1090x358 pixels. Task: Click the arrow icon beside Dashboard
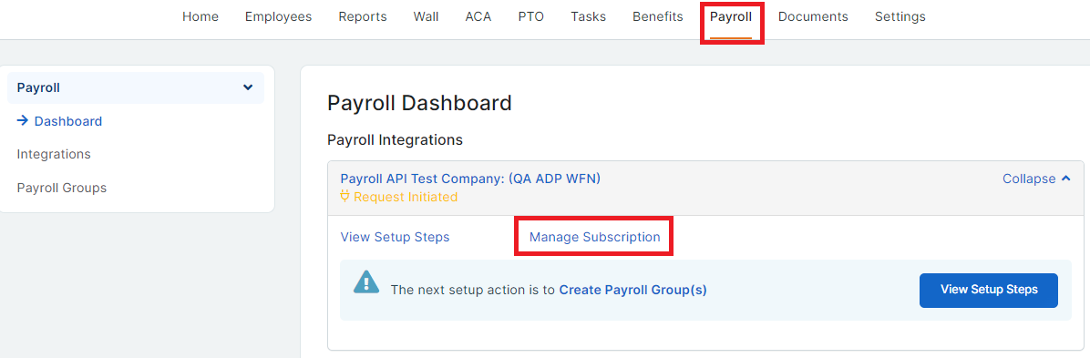22,121
